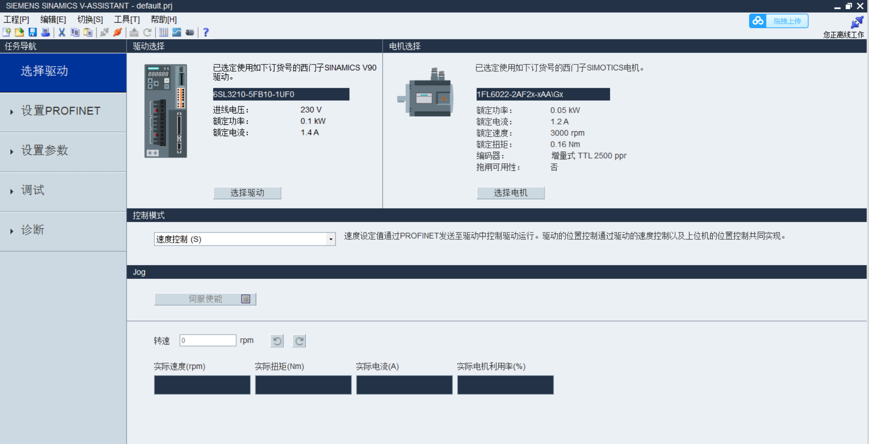Open the 工程[P] menu
Screen dimensions: 869x444
(x=16, y=20)
